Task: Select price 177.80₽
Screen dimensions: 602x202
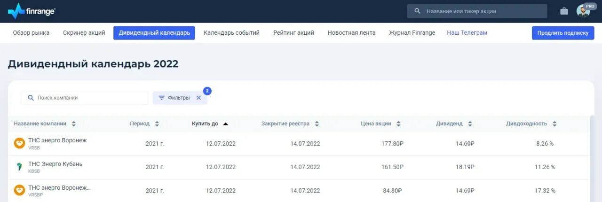Action: point(392,144)
